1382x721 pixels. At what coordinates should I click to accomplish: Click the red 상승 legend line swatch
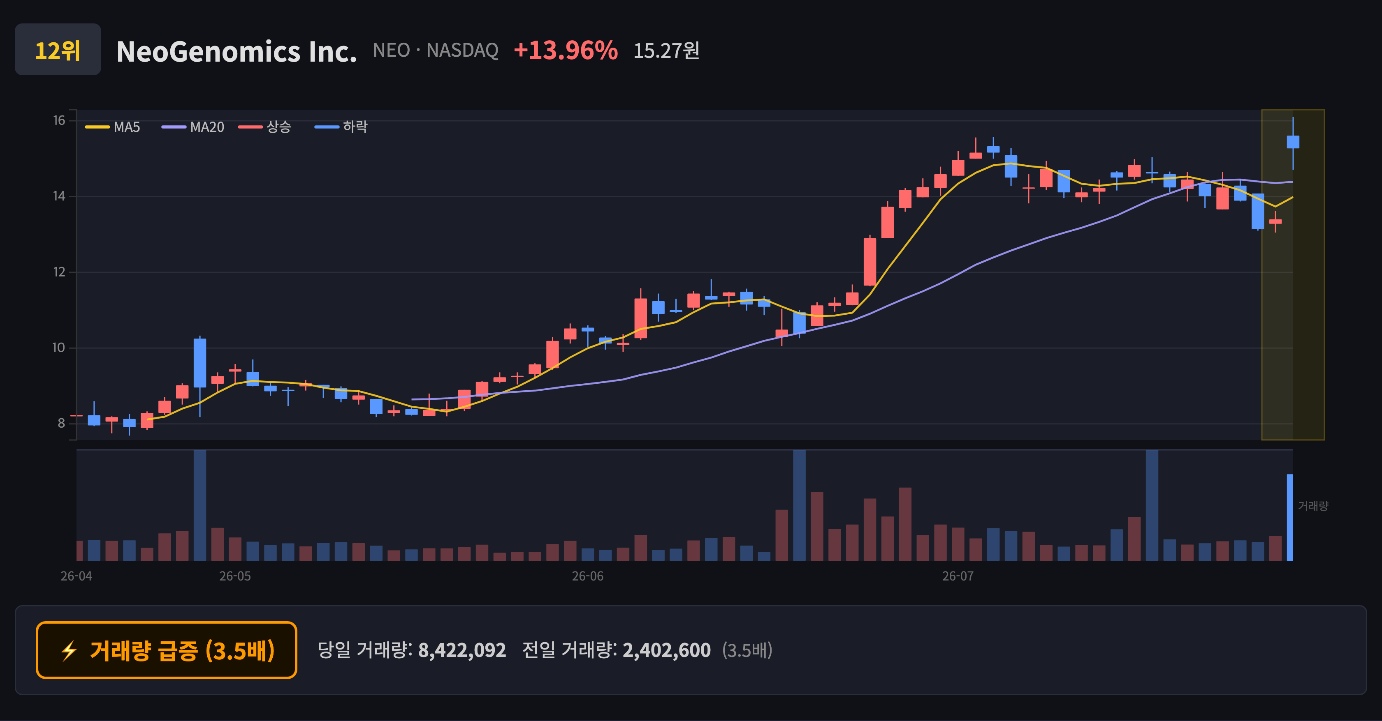[x=250, y=127]
